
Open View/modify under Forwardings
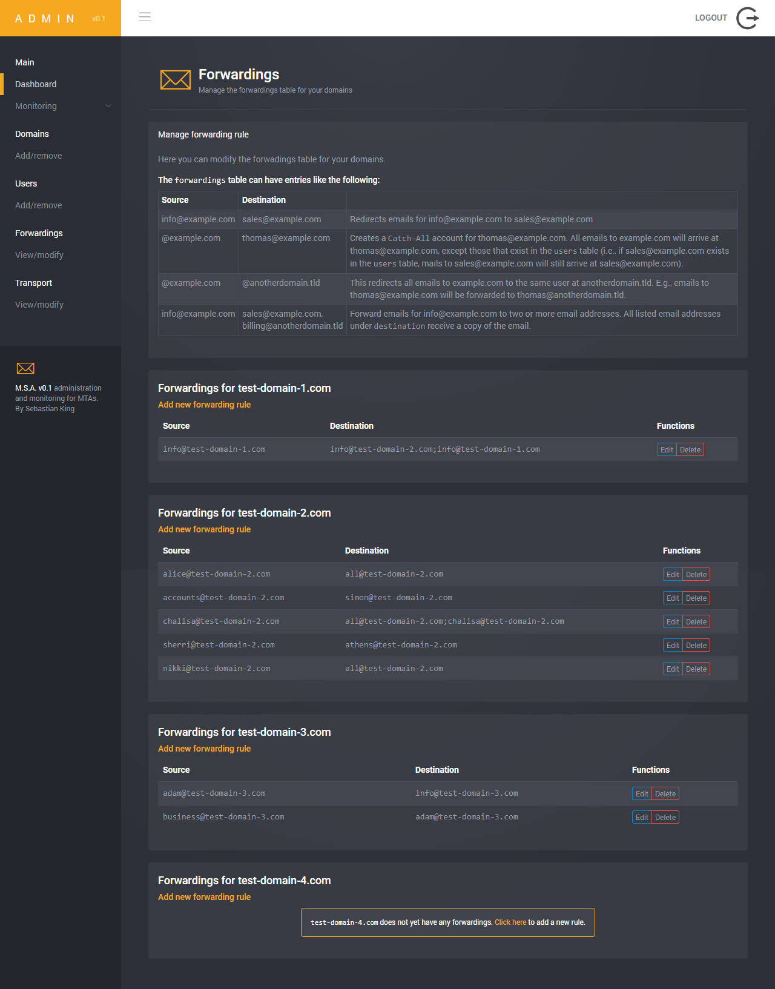[x=39, y=255]
